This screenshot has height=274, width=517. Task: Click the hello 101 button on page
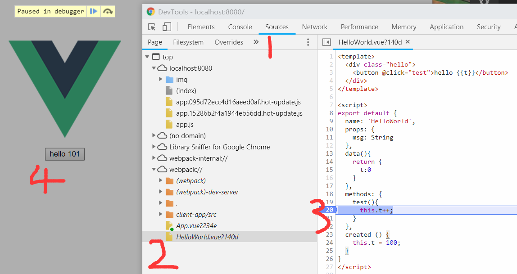[x=65, y=154]
